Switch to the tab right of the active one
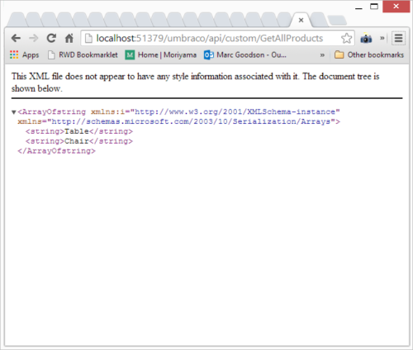 [319, 20]
